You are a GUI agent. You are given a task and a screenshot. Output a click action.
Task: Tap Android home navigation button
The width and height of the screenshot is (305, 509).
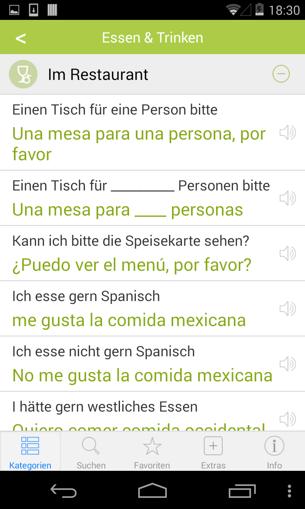pyautogui.click(x=152, y=491)
